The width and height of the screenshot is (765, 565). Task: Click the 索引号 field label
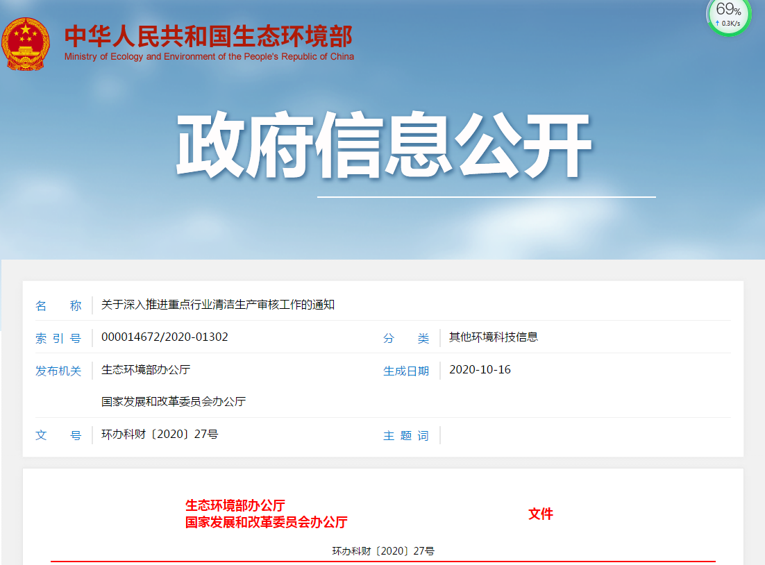[58, 338]
